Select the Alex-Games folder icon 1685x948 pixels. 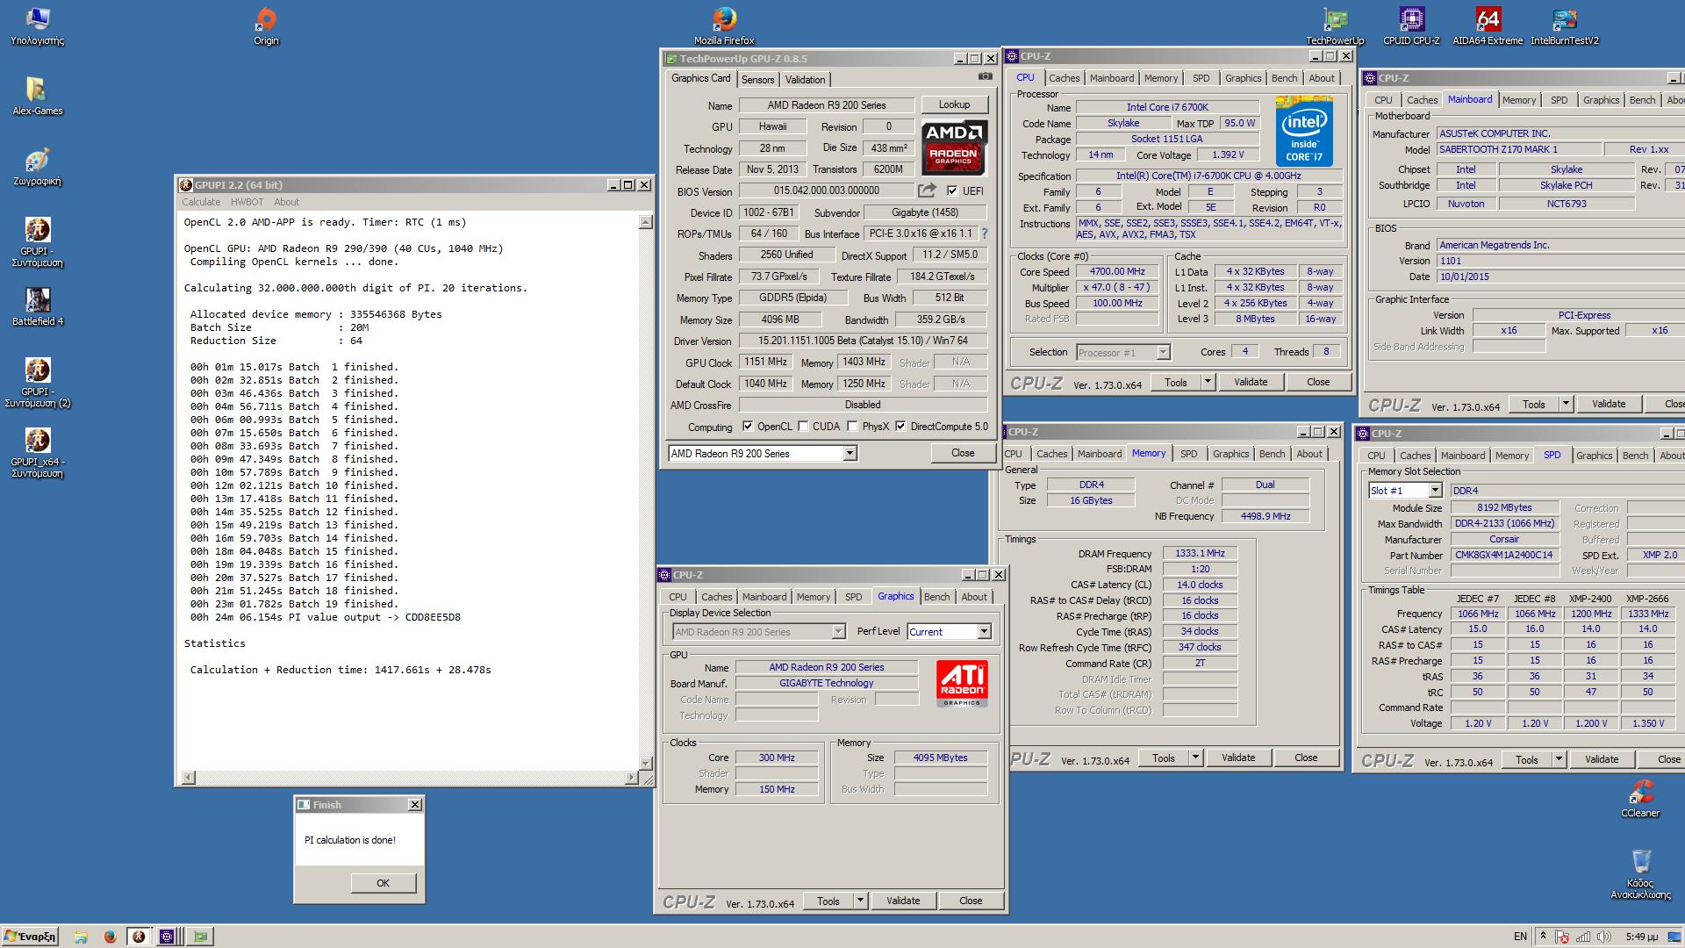pyautogui.click(x=37, y=95)
